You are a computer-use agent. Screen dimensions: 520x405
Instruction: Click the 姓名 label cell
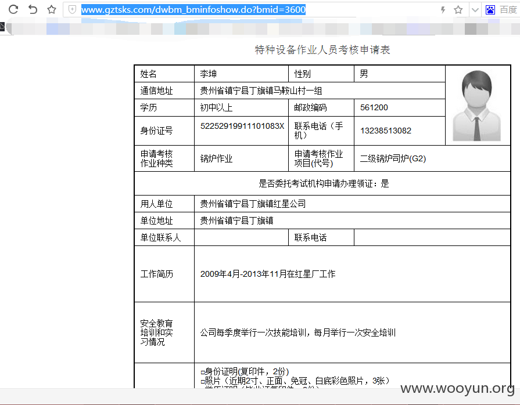[x=164, y=74]
